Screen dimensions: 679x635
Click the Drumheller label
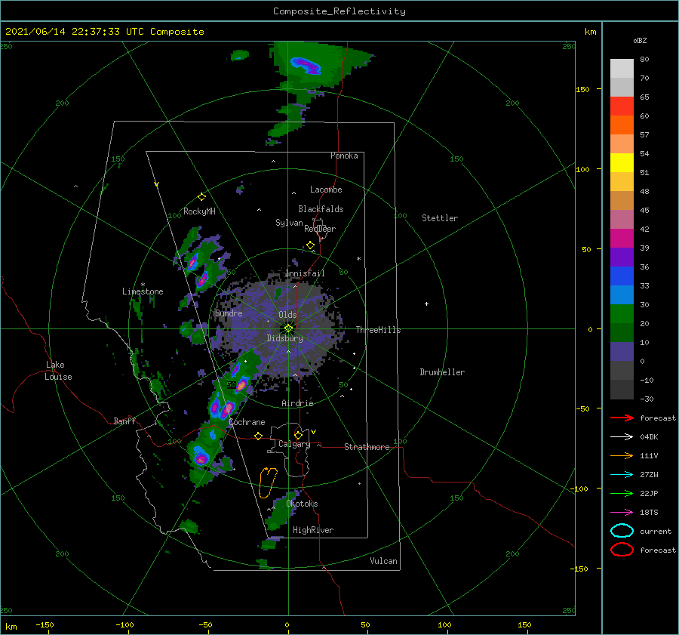[442, 372]
